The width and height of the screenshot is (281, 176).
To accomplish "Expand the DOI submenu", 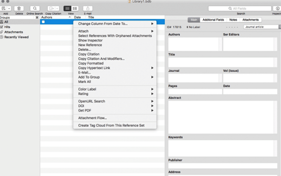I will (x=115, y=106).
